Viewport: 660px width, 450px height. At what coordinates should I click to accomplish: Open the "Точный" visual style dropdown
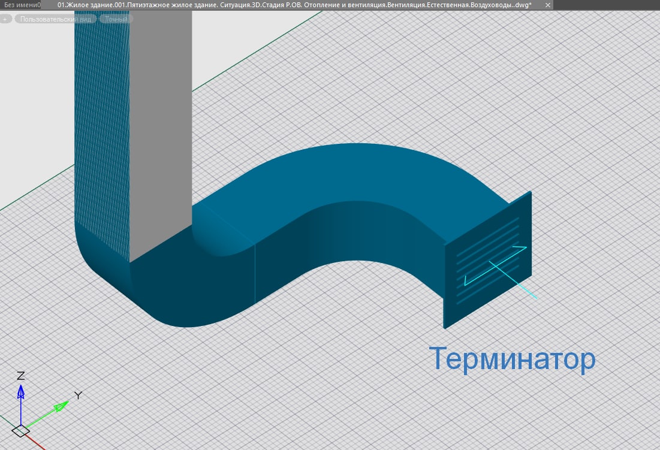coord(116,19)
